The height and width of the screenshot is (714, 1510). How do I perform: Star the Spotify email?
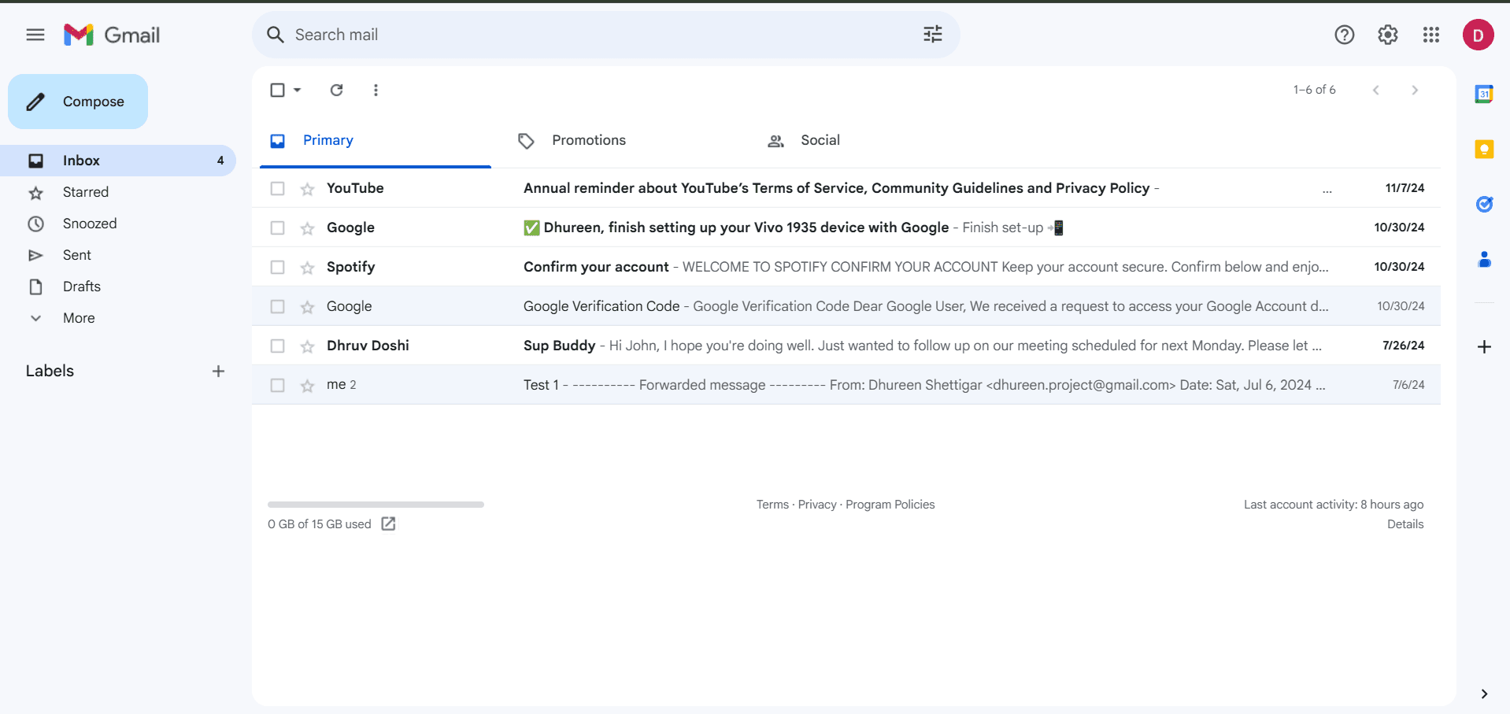tap(307, 268)
